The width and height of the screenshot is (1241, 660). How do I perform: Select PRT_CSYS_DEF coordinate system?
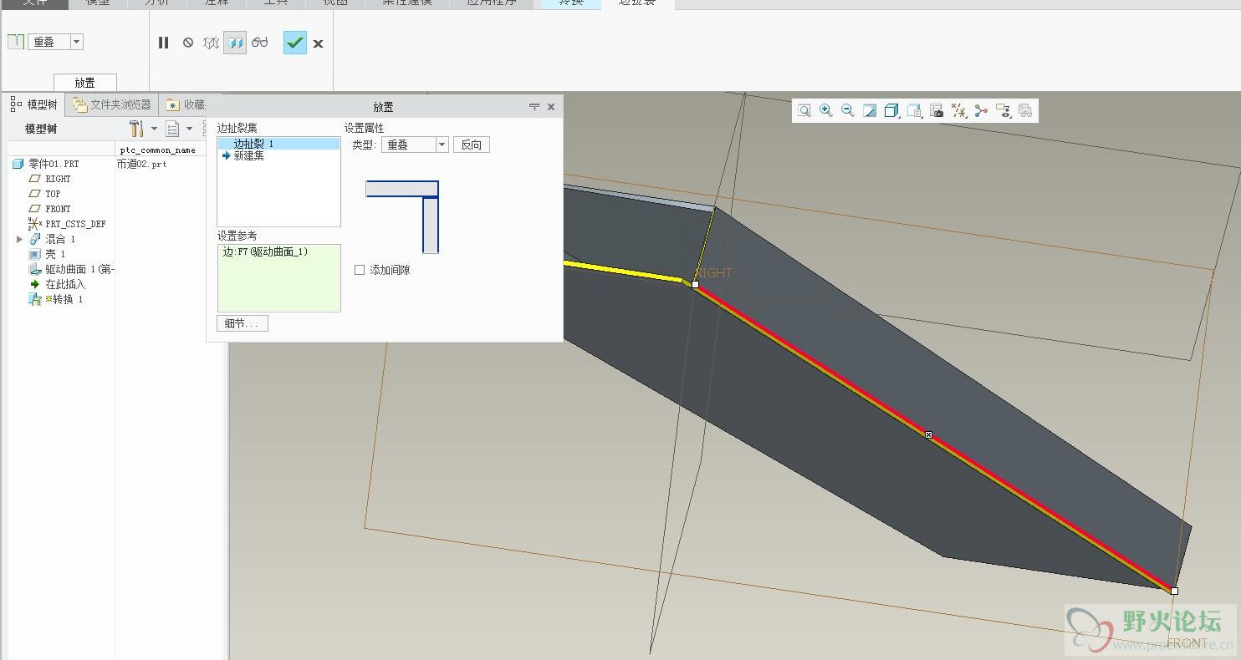[x=67, y=224]
